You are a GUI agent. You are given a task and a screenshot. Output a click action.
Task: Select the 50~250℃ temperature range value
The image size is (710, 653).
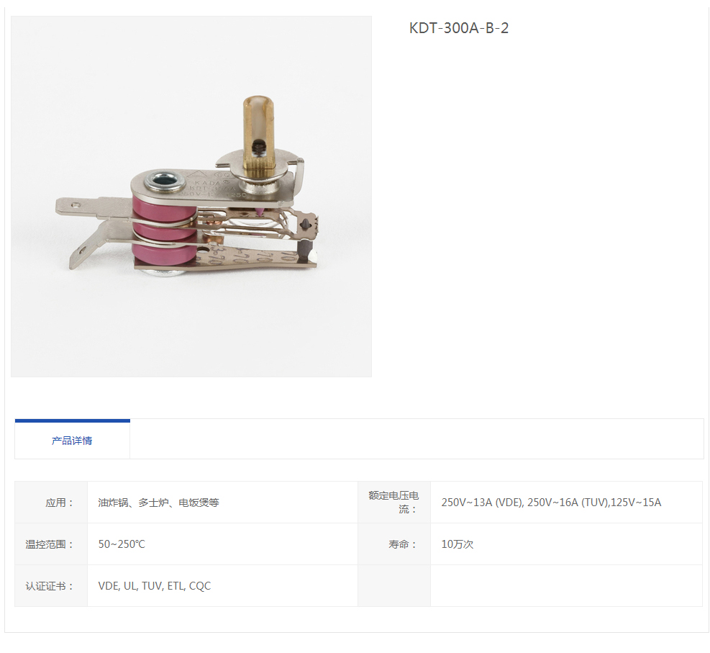point(122,544)
